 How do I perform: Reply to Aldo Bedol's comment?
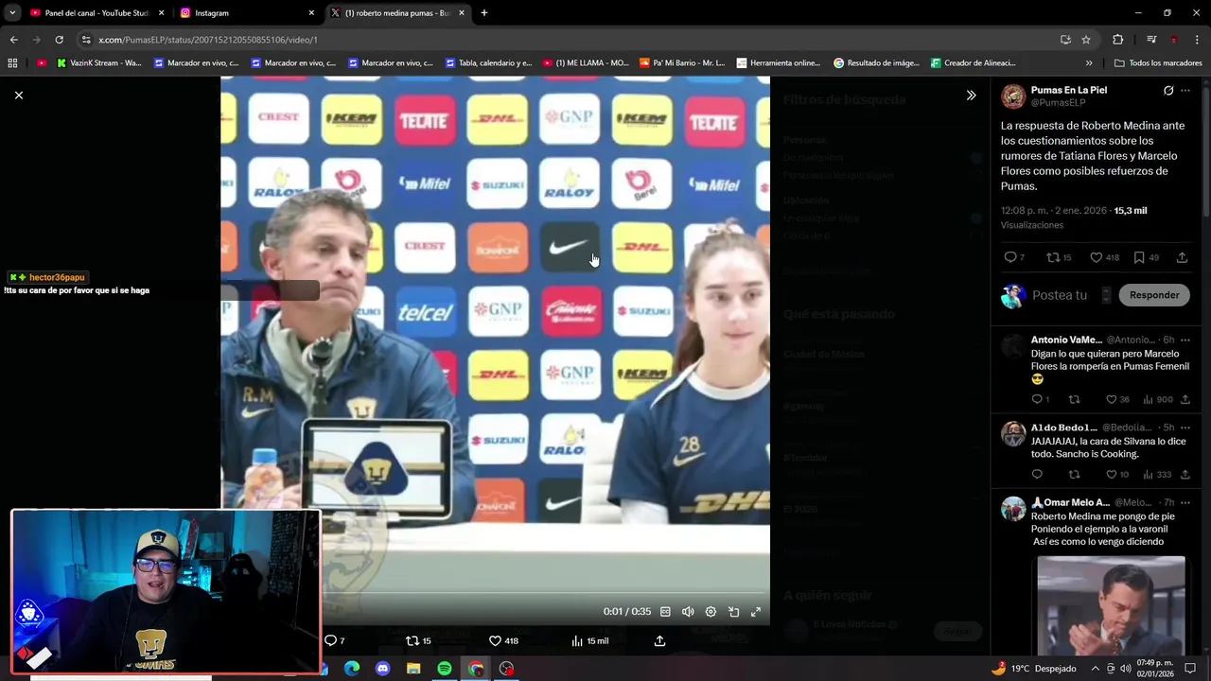tap(1037, 475)
